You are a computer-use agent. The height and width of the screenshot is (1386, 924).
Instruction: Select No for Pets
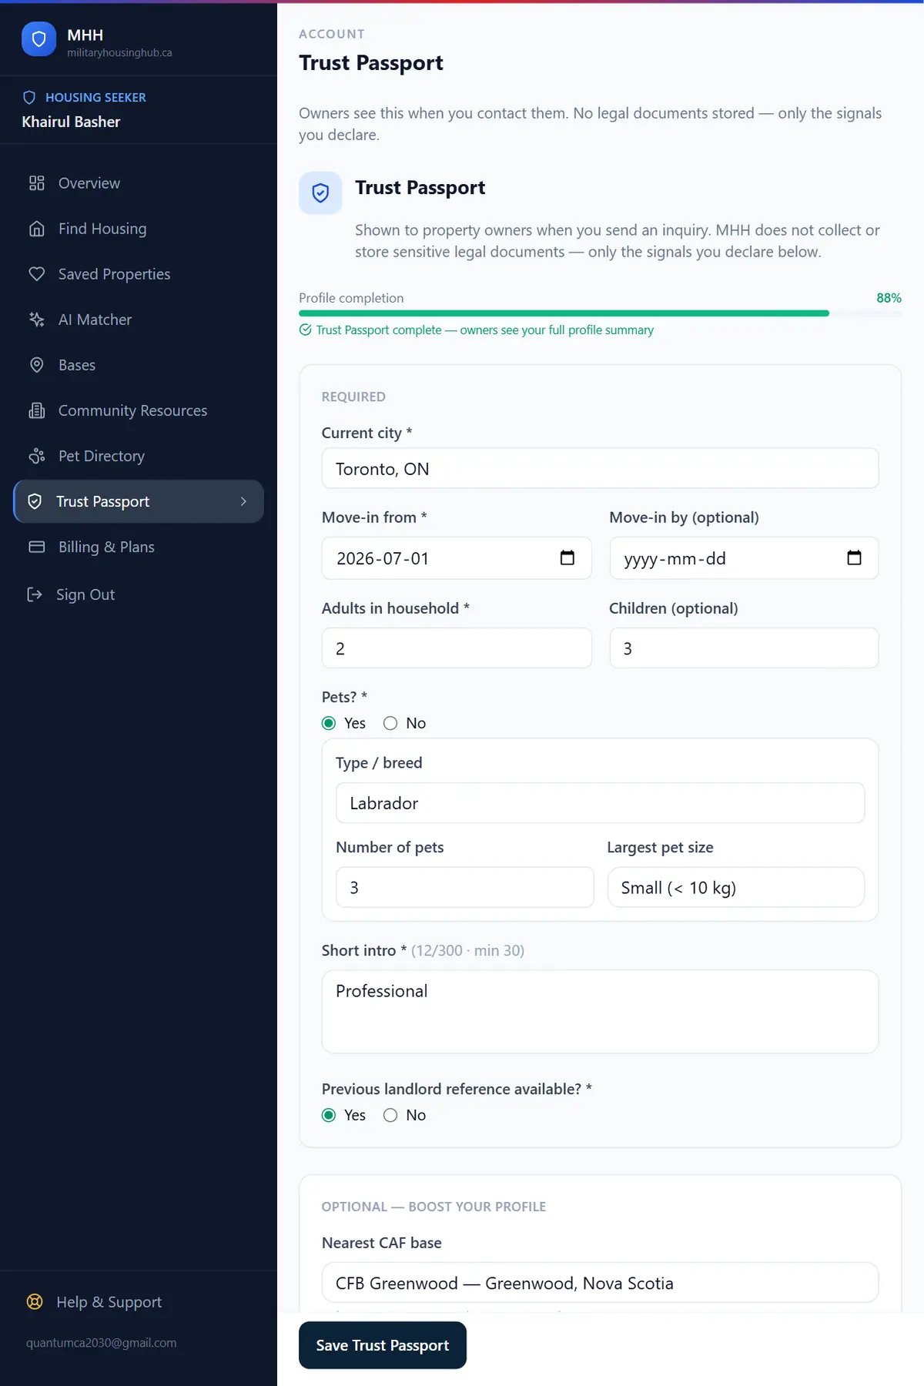[390, 723]
